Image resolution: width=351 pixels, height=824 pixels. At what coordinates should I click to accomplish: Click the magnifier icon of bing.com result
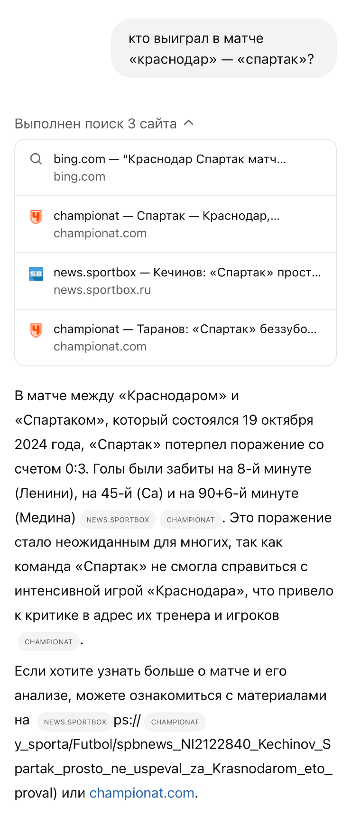pos(36,159)
